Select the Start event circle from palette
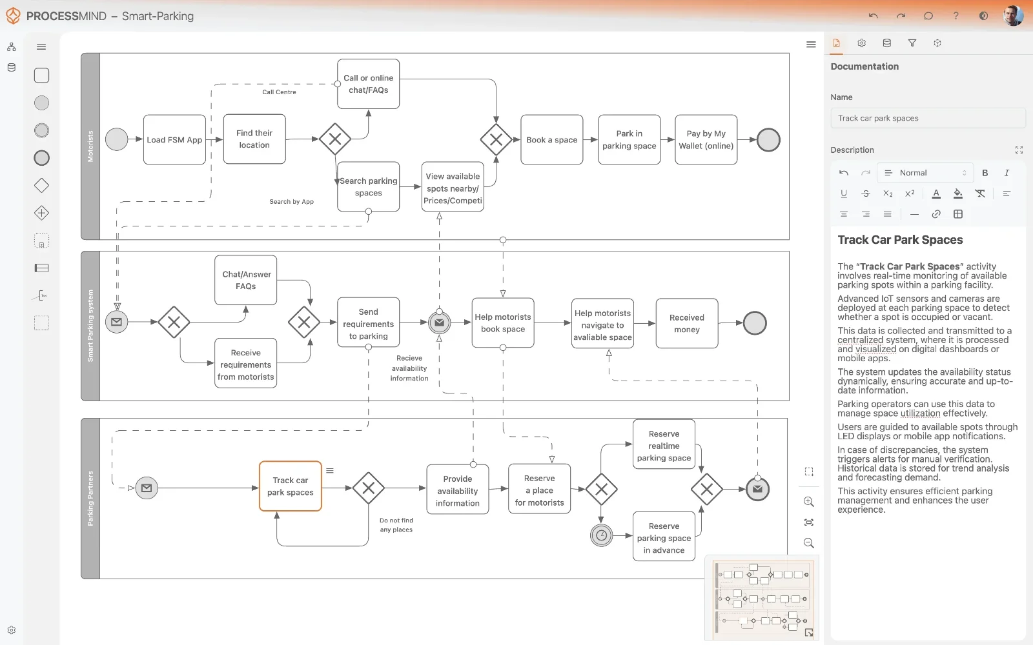The image size is (1033, 645). [x=41, y=103]
